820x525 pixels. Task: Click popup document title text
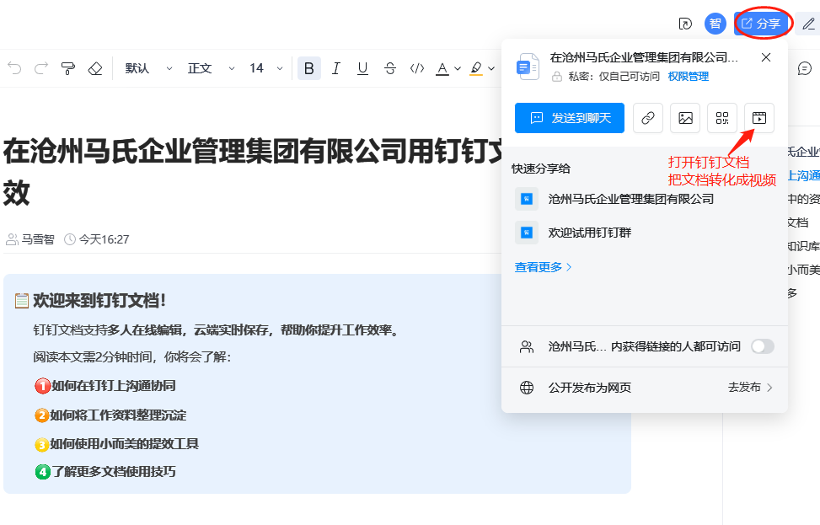tap(644, 57)
